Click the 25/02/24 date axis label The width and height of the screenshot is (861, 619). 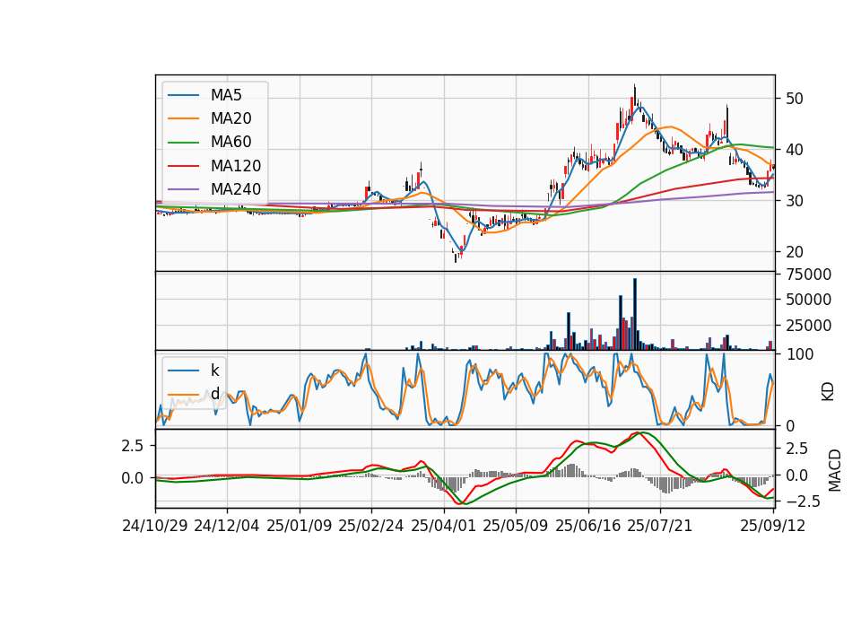(x=371, y=527)
